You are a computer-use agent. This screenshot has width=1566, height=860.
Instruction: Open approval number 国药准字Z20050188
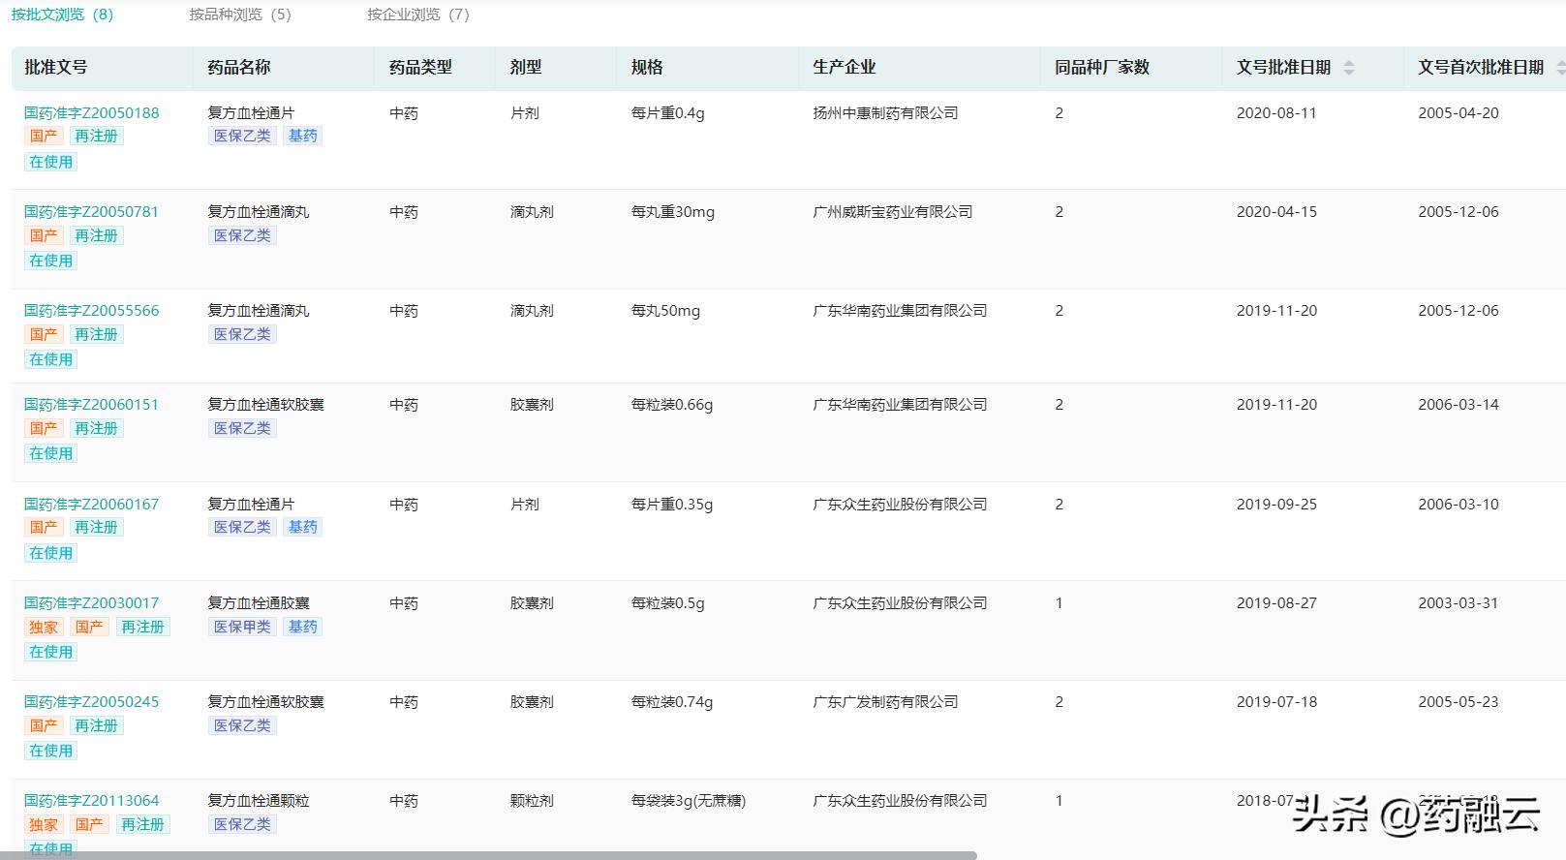tap(92, 112)
